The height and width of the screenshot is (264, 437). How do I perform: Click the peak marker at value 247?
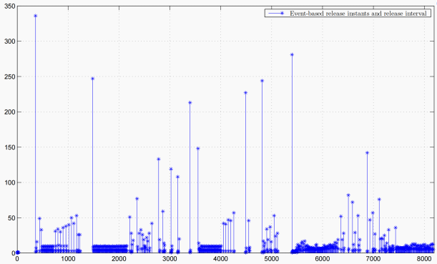click(93, 79)
